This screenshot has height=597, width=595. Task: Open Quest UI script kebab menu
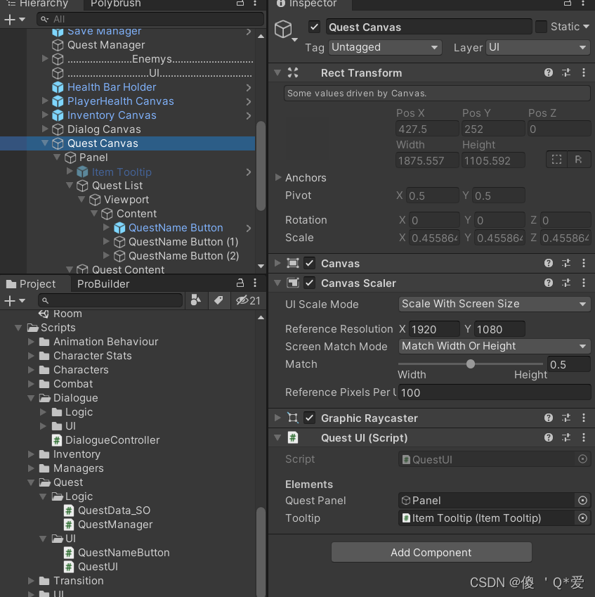[x=584, y=437]
